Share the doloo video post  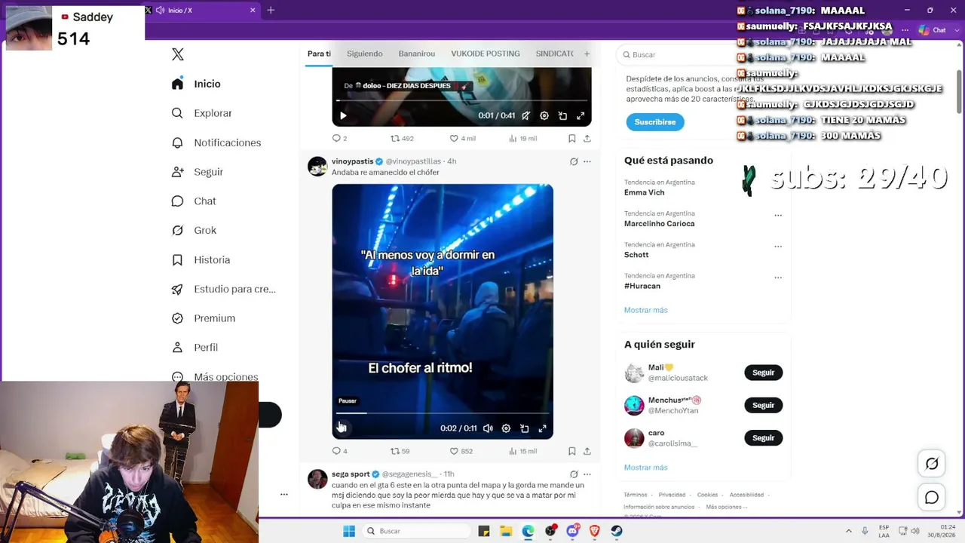pyautogui.click(x=587, y=139)
